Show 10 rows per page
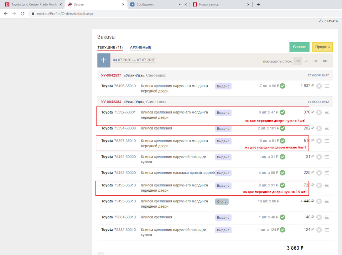Image resolution: width=342 pixels, height=255 pixels. [298, 61]
